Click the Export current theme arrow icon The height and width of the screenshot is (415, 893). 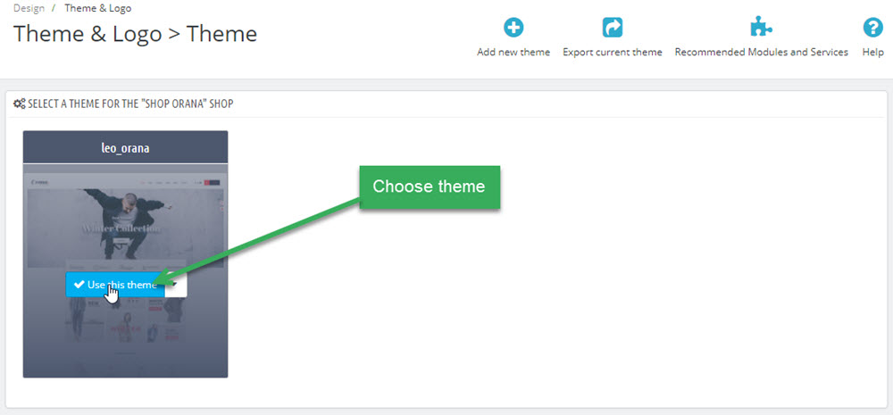point(613,28)
